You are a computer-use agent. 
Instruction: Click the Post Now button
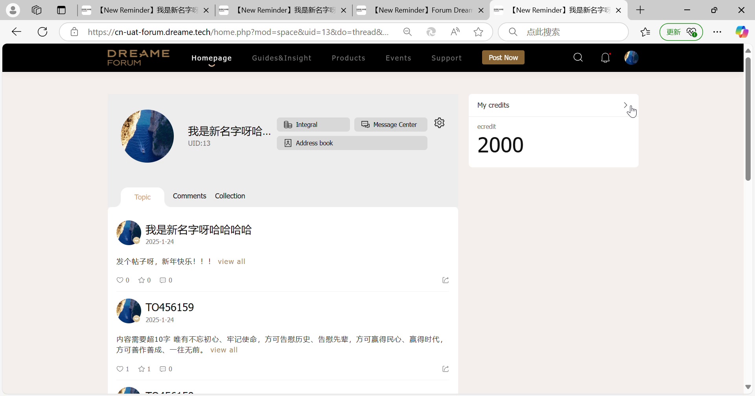[503, 58]
